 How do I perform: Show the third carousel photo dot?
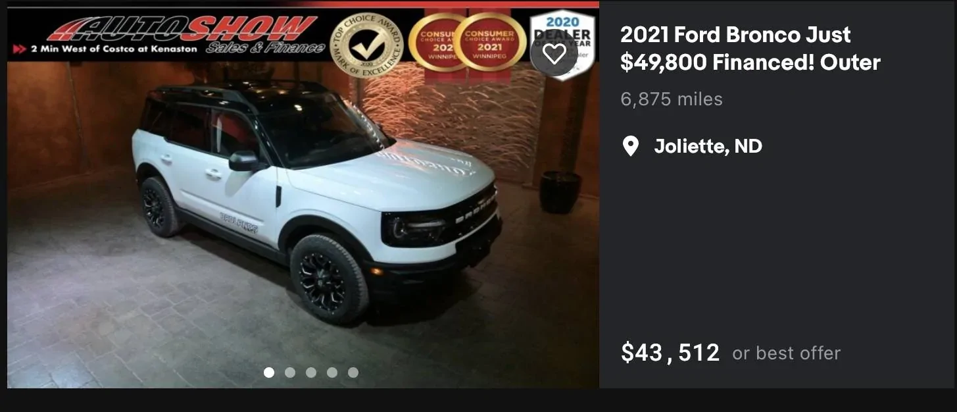pyautogui.click(x=311, y=373)
